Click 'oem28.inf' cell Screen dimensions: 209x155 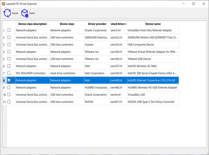[x=119, y=52]
